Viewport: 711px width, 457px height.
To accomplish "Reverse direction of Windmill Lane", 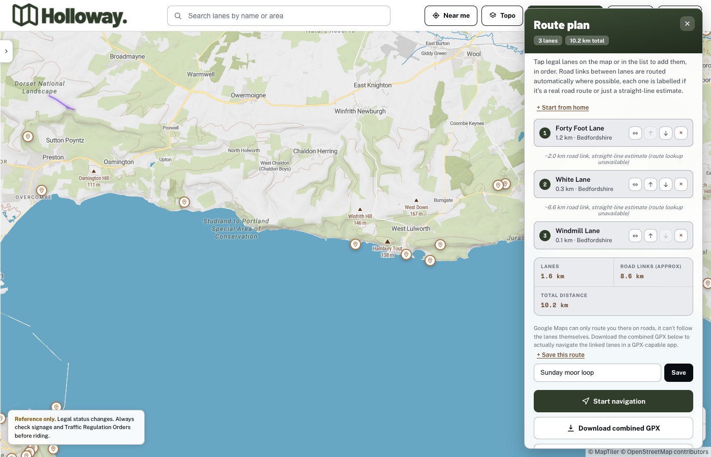I will coord(635,236).
